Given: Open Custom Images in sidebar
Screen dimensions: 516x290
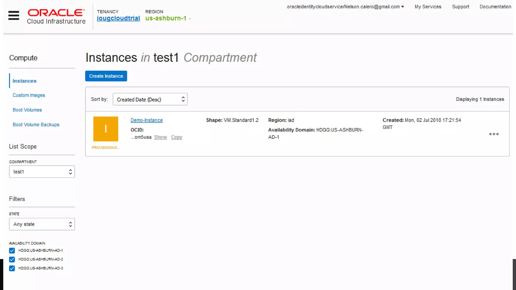Looking at the screenshot, I should click(29, 95).
